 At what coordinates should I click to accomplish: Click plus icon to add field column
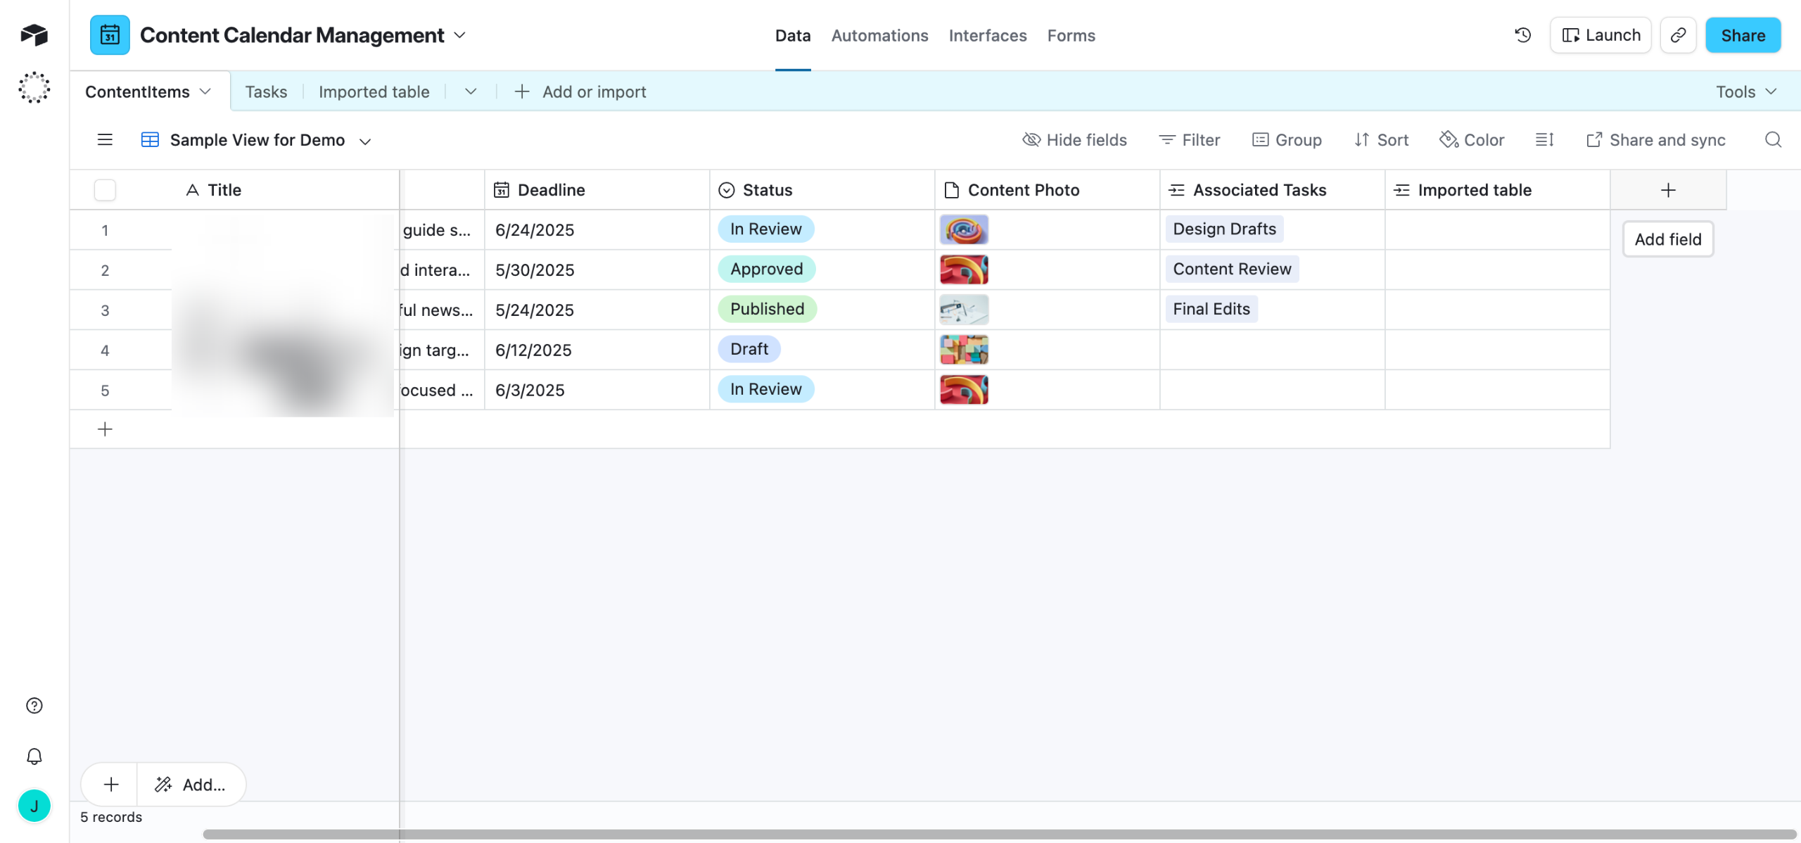tap(1668, 190)
